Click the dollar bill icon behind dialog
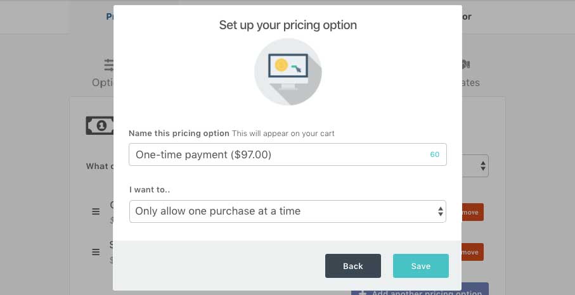 click(100, 125)
